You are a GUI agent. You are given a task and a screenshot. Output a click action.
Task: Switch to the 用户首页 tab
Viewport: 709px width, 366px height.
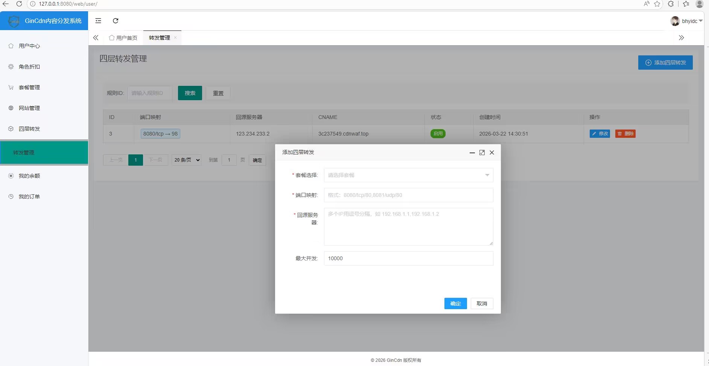pyautogui.click(x=123, y=38)
